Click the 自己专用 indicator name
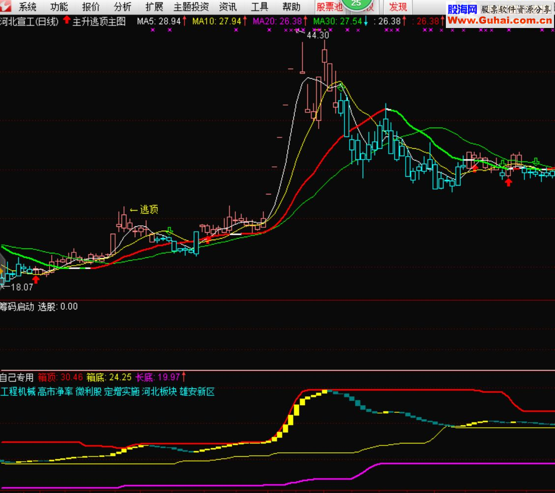This screenshot has width=555, height=493. (x=17, y=377)
